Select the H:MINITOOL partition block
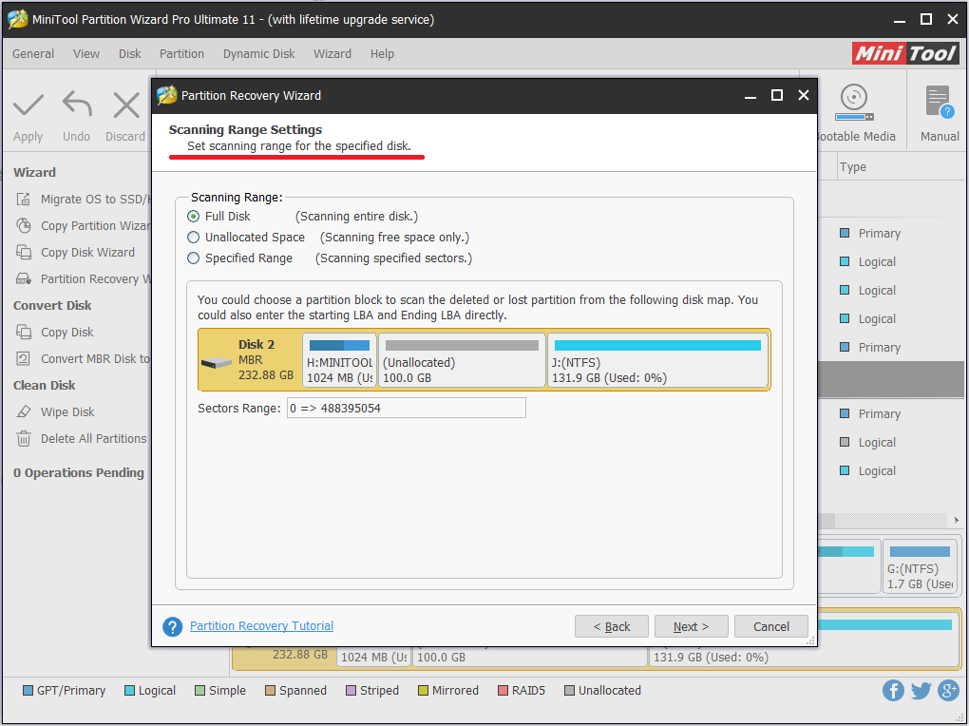 pyautogui.click(x=339, y=360)
